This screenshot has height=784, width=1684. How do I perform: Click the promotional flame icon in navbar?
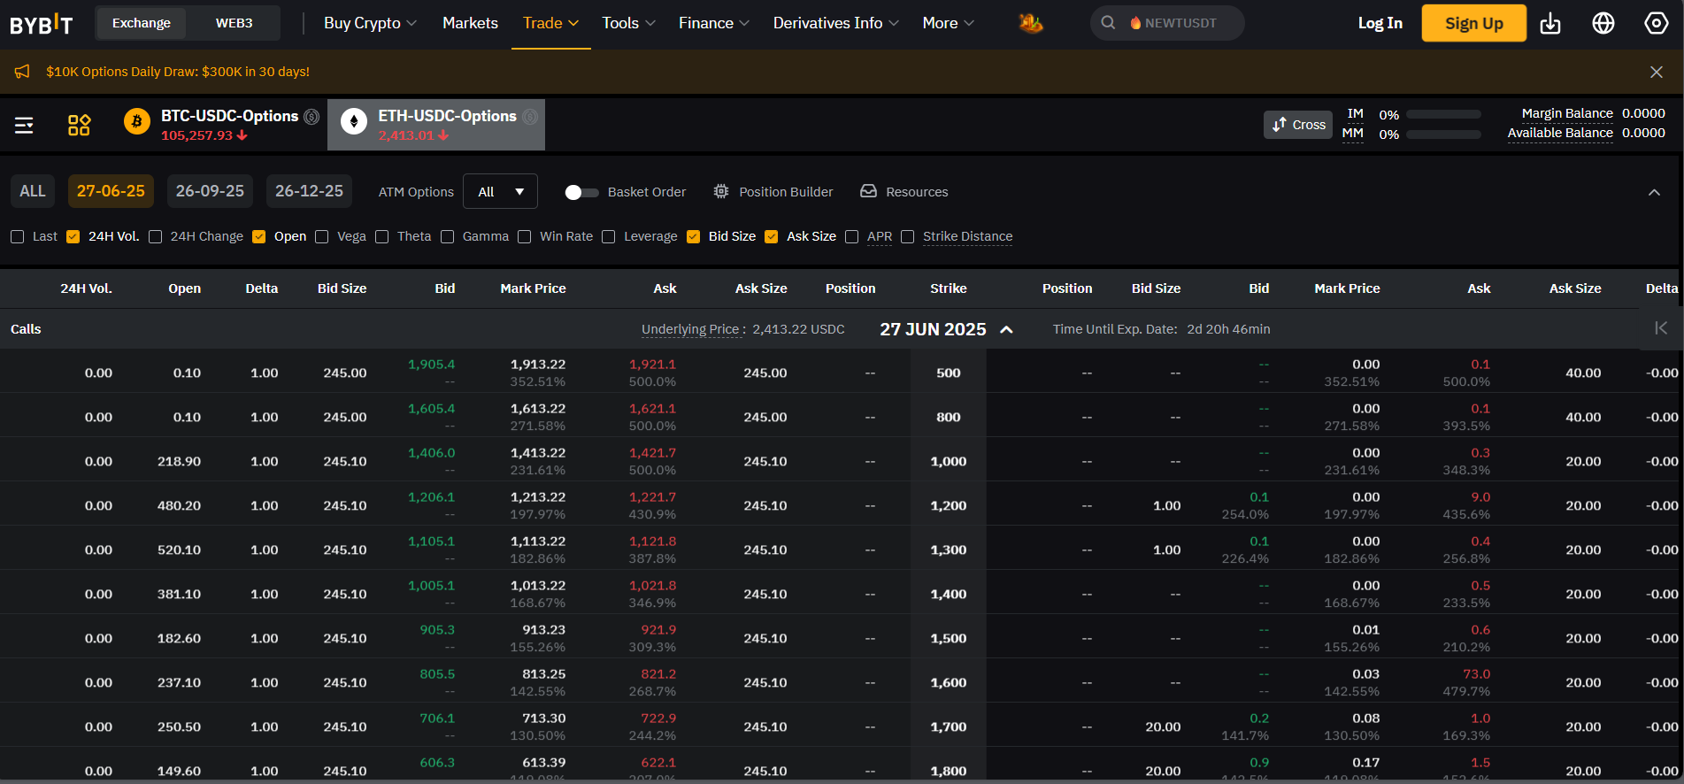click(x=1031, y=23)
